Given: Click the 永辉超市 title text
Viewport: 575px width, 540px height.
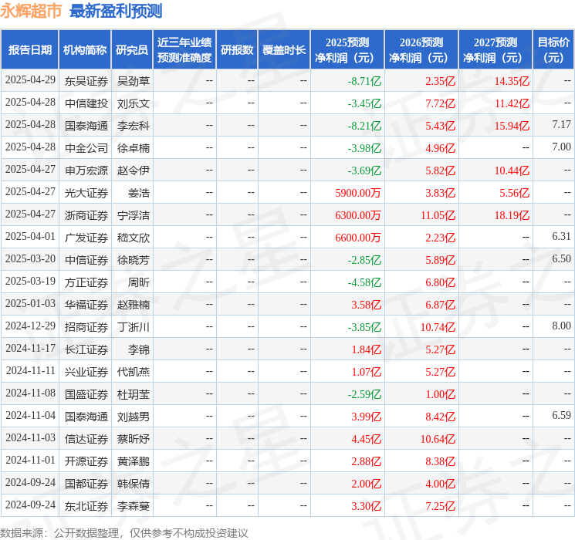Looking at the screenshot, I should point(31,11).
